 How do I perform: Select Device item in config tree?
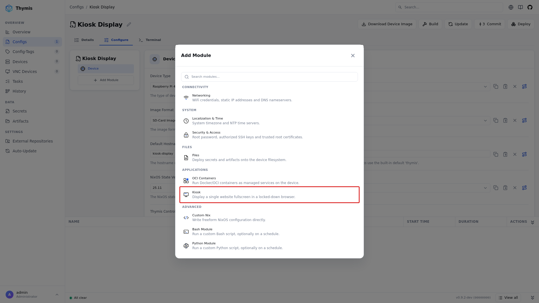point(106,69)
